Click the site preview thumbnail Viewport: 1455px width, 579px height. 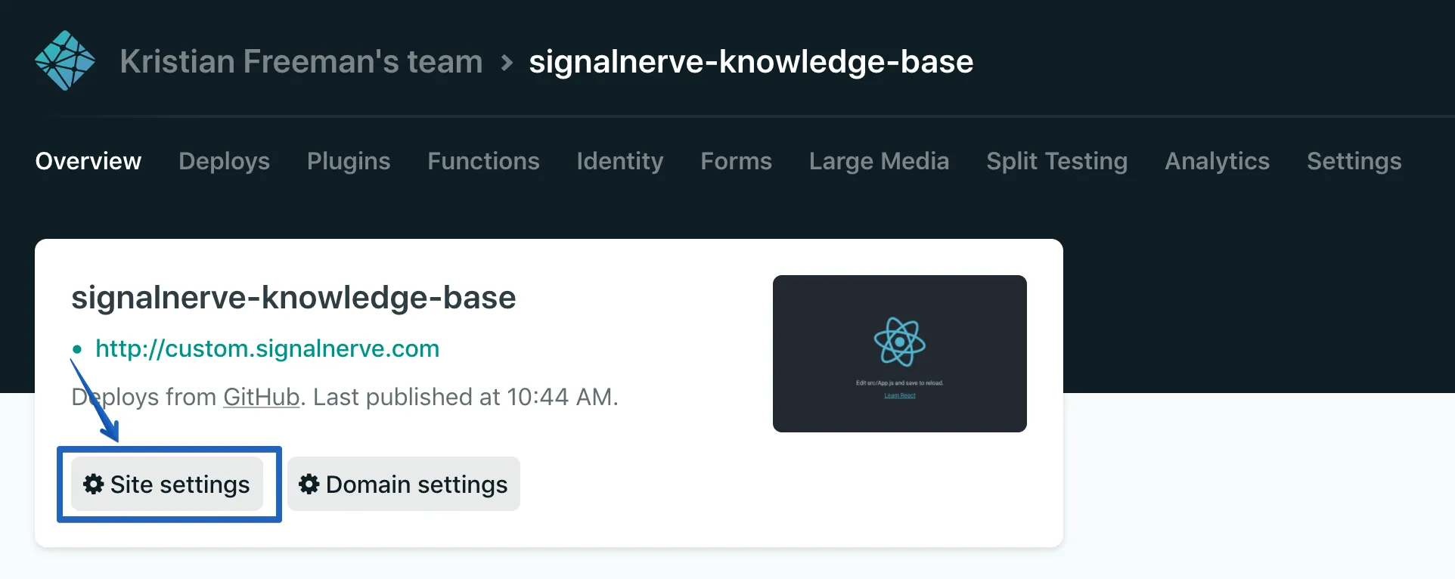[899, 354]
